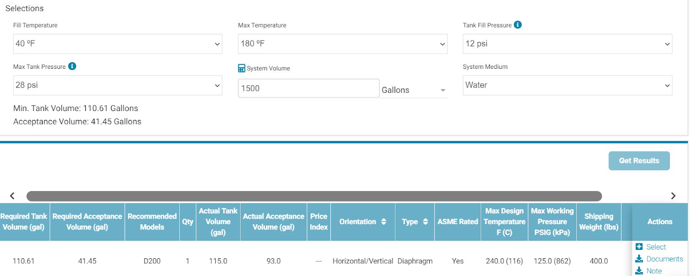Expand the Tank Fill Pressure dropdown

click(x=567, y=44)
